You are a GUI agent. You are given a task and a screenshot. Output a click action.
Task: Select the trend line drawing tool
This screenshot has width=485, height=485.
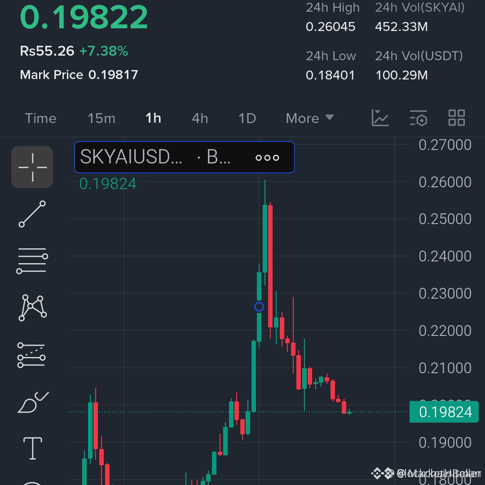click(32, 214)
